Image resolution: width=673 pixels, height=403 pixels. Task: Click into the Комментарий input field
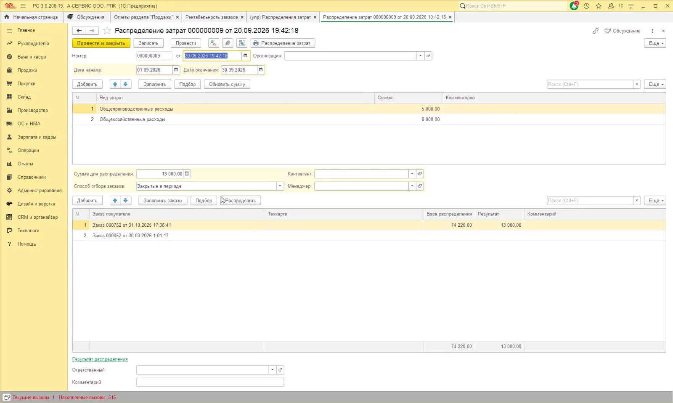pyautogui.click(x=210, y=382)
